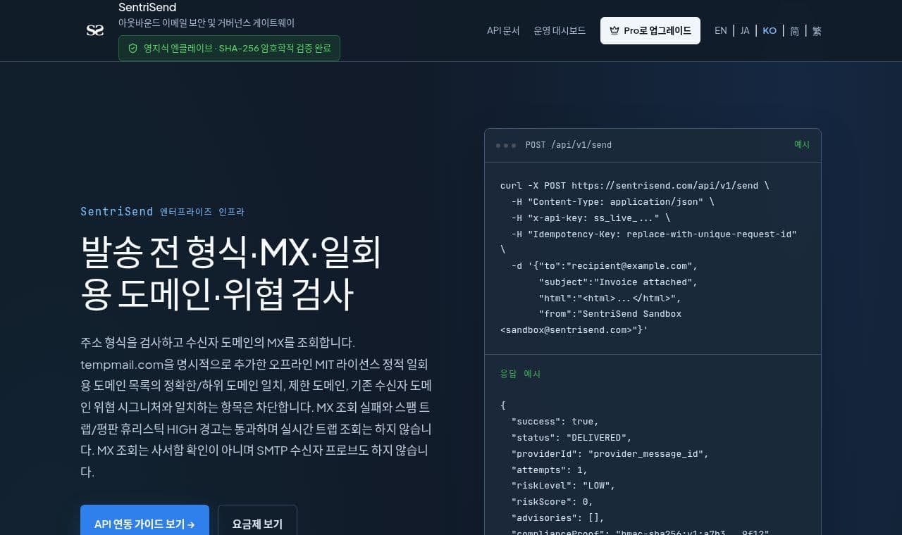Switch to Traditional Chinese 繁
Image resolution: width=902 pixels, height=535 pixels.
[x=817, y=31]
